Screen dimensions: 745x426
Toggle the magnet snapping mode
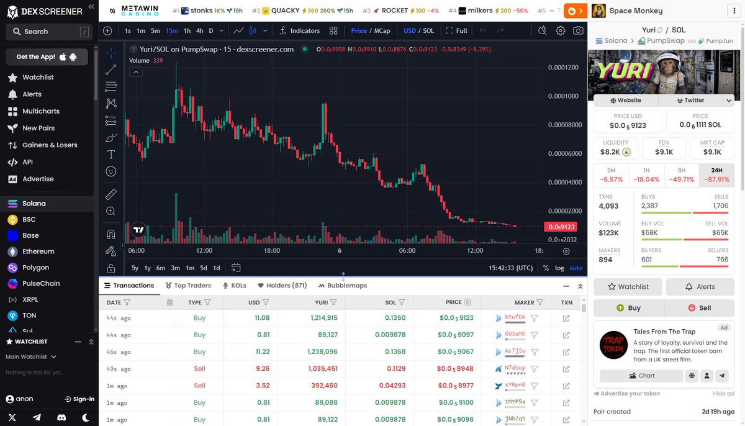pos(111,234)
